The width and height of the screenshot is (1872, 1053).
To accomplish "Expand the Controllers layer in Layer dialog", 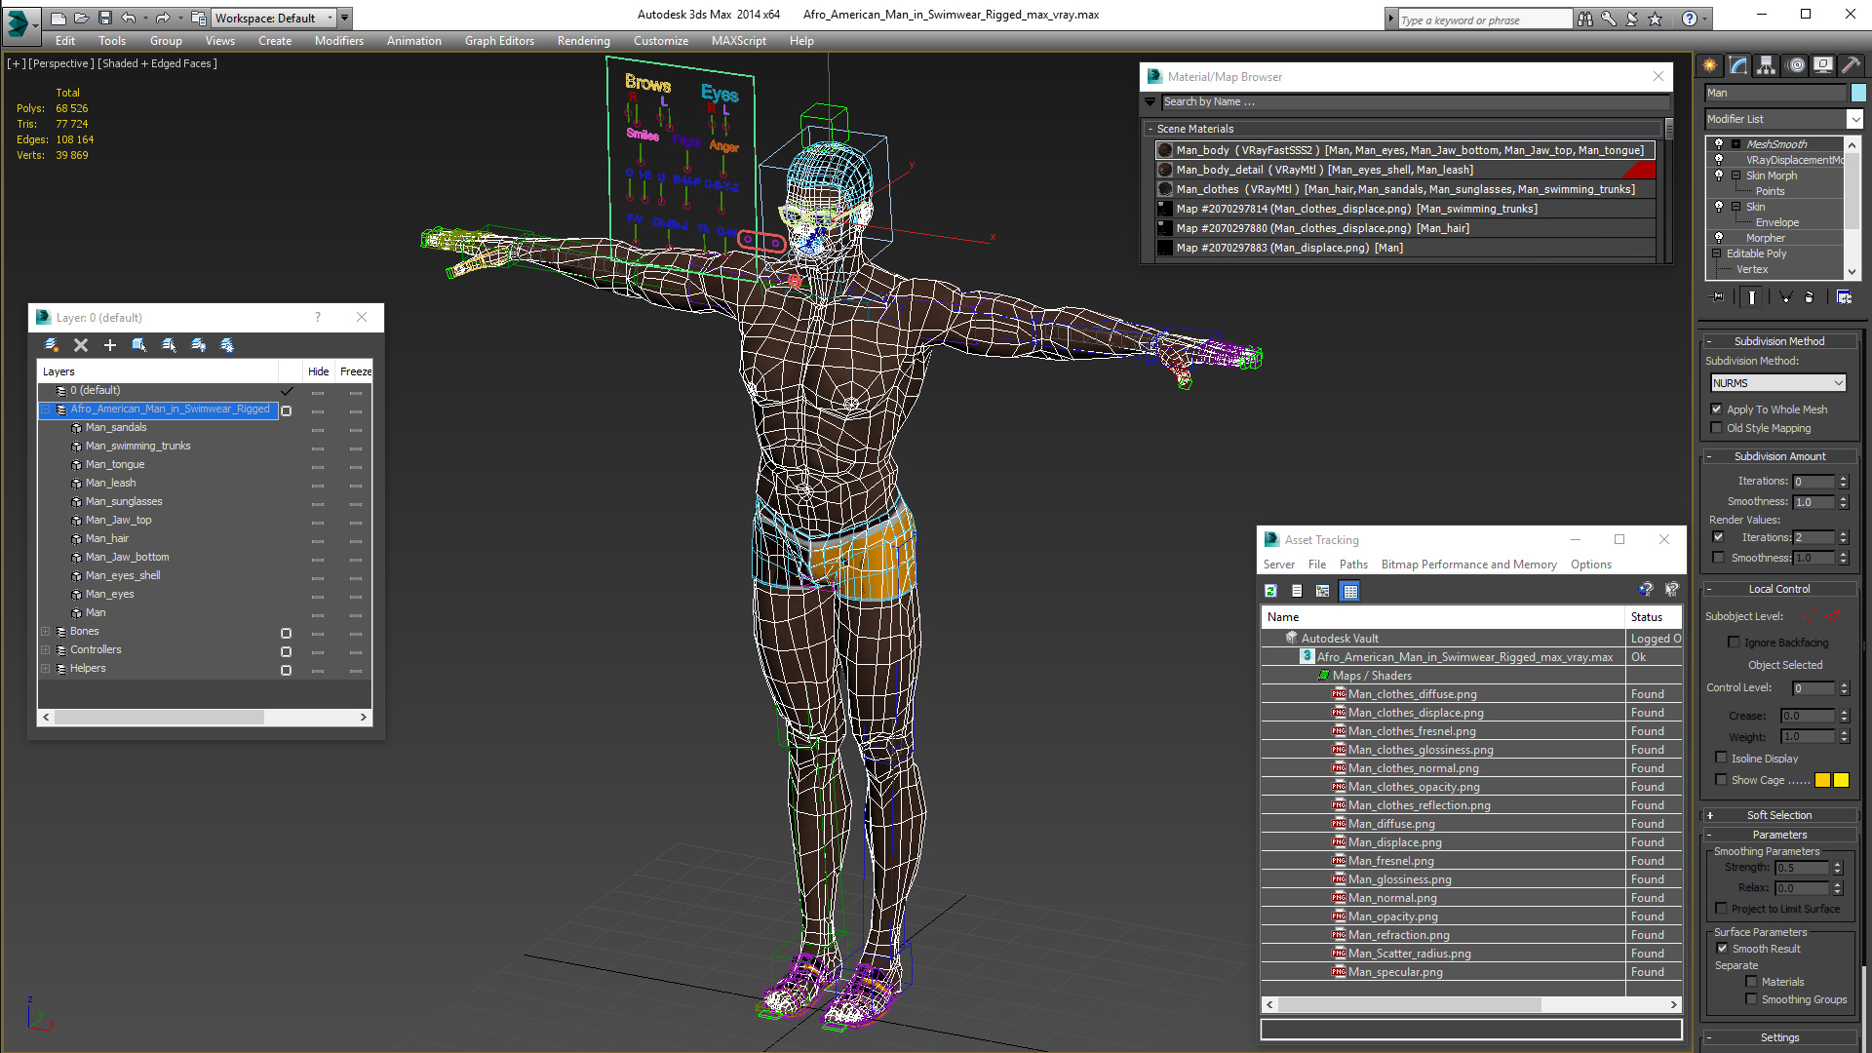I will pos(45,650).
